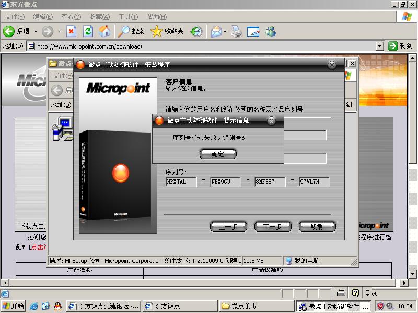
Task: Click the Stop loading icon
Action: [x=71, y=31]
